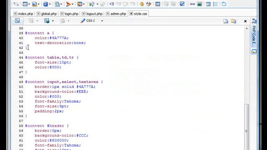Click the green pages toolbar icon
Screen dimensions: 267x150
tap(57, 4)
